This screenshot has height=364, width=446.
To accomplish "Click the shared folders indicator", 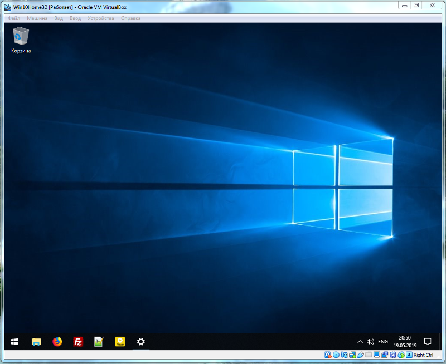I will 369,355.
